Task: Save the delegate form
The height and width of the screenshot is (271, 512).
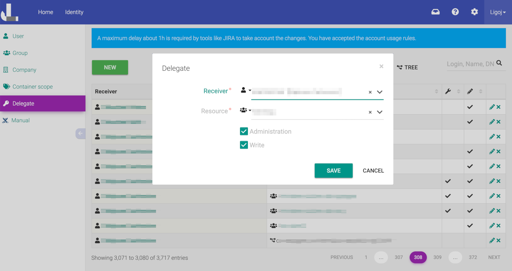Action: click(x=333, y=170)
